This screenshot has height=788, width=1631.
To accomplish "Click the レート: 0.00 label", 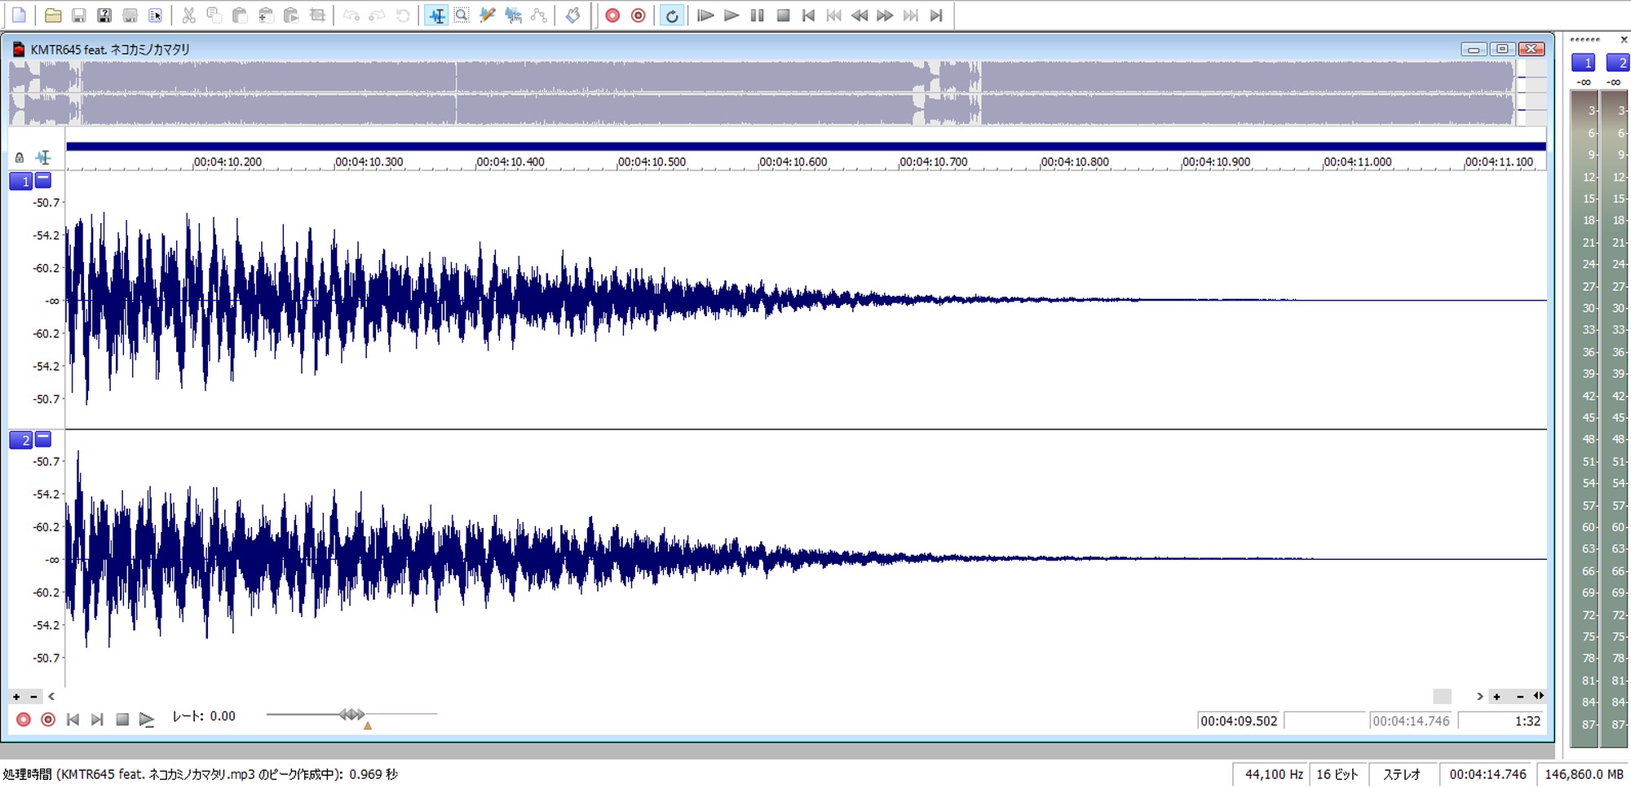I will coord(204,716).
